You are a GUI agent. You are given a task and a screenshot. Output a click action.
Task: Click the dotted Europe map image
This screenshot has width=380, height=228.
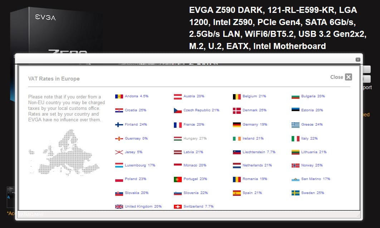64,152
